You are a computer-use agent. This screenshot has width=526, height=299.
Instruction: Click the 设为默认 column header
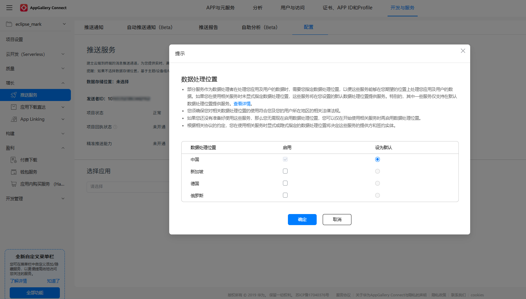coord(384,147)
